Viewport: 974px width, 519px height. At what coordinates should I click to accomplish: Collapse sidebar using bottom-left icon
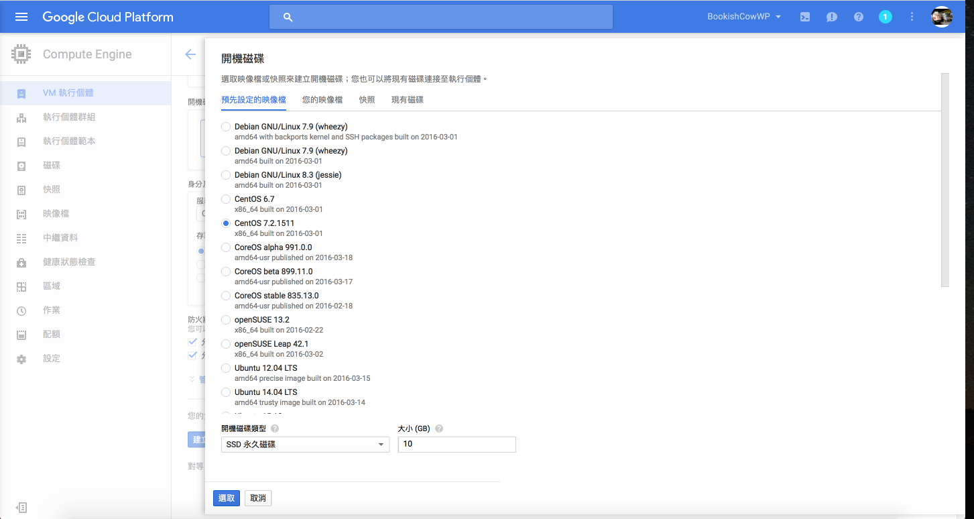pos(21,508)
